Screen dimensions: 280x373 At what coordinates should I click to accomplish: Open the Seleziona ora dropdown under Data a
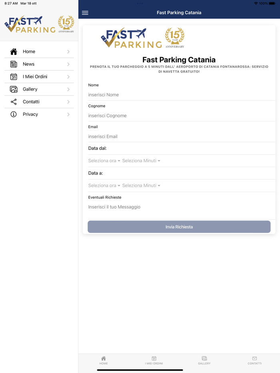pos(104,185)
